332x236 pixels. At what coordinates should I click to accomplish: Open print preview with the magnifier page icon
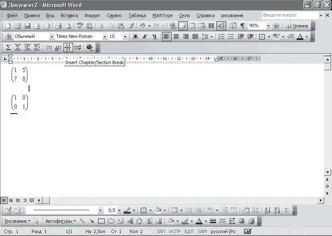[x=68, y=26]
